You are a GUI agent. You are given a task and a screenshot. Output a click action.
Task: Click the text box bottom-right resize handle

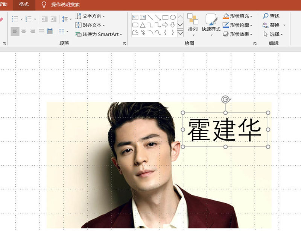click(x=268, y=147)
